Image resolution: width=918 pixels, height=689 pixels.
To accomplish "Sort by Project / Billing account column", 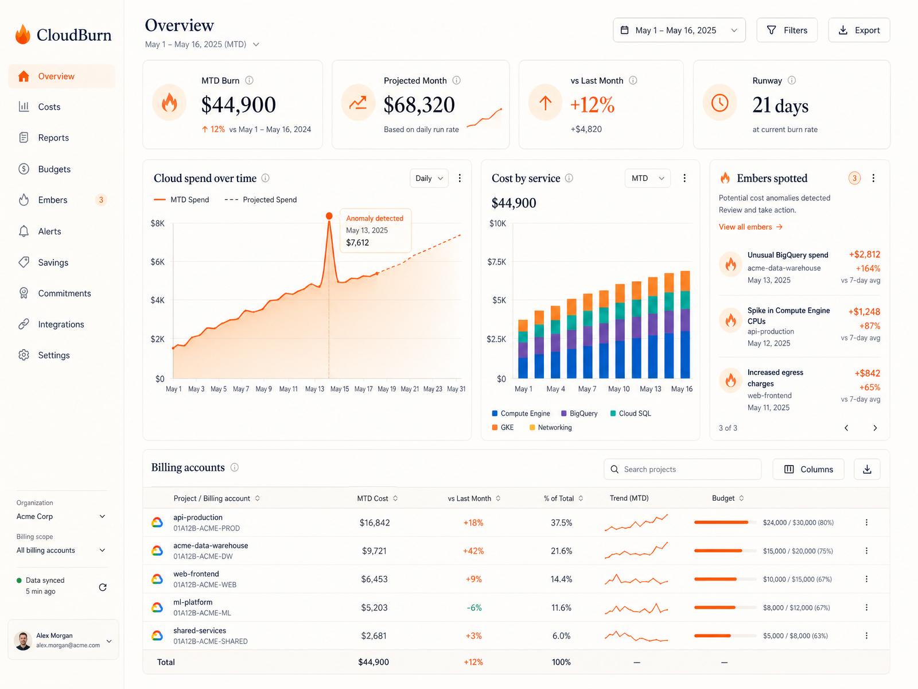I will (217, 498).
